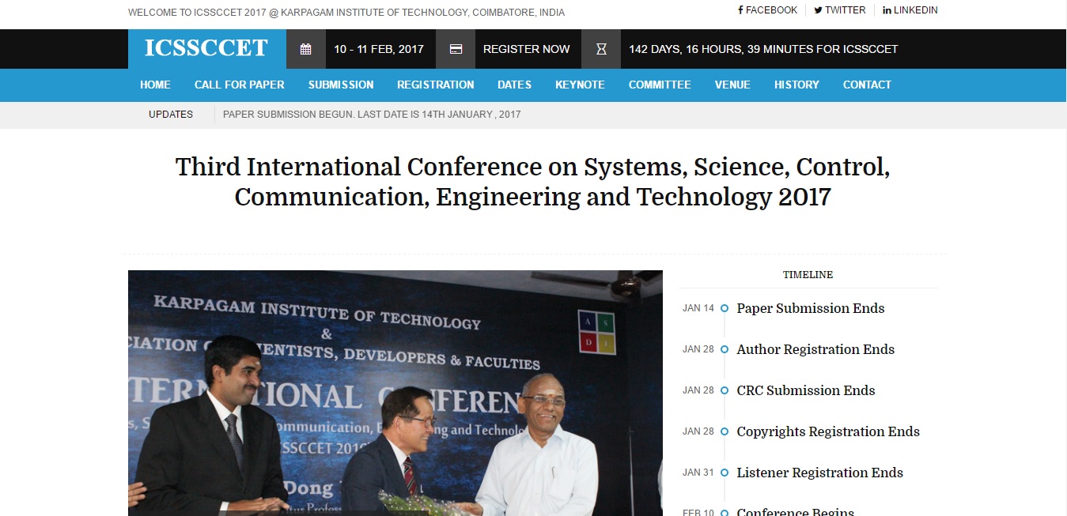Click the credit card icon beside Register Now

click(456, 49)
